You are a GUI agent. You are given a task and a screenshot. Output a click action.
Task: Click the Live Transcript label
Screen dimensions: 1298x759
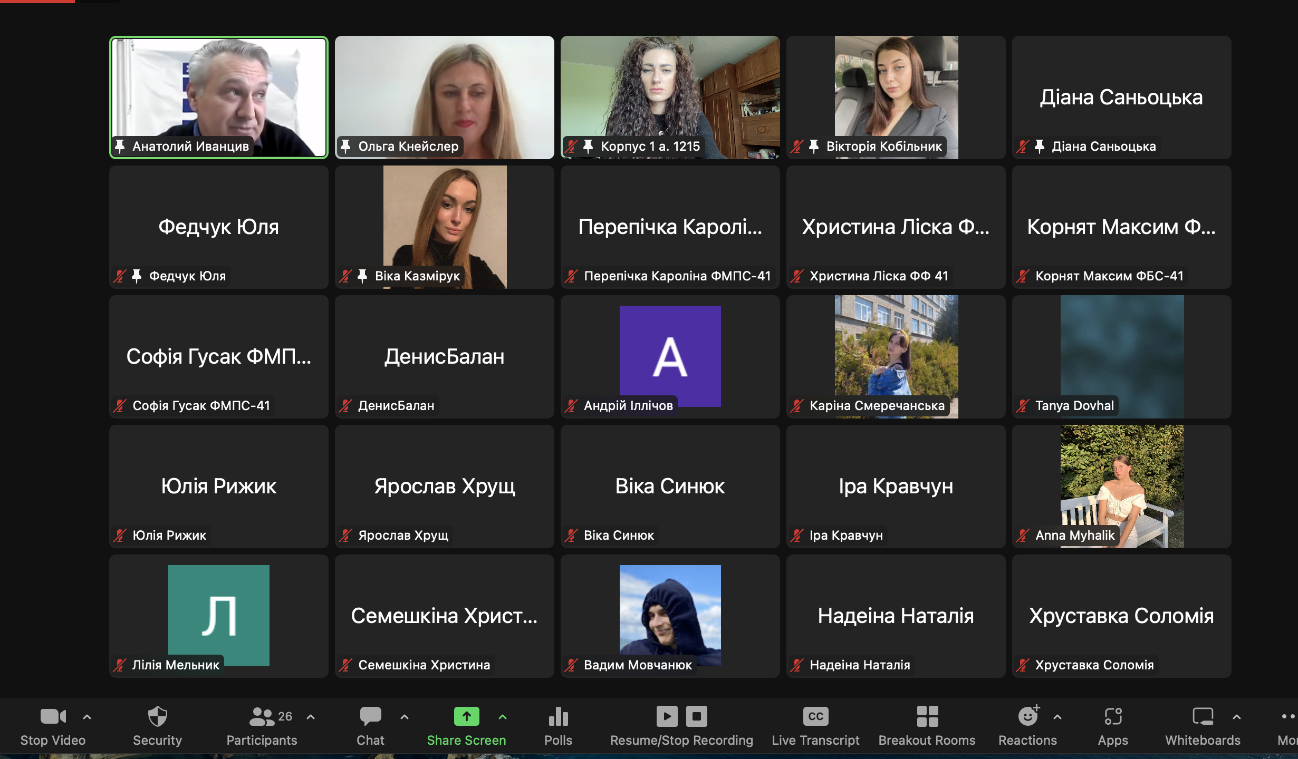(x=815, y=740)
